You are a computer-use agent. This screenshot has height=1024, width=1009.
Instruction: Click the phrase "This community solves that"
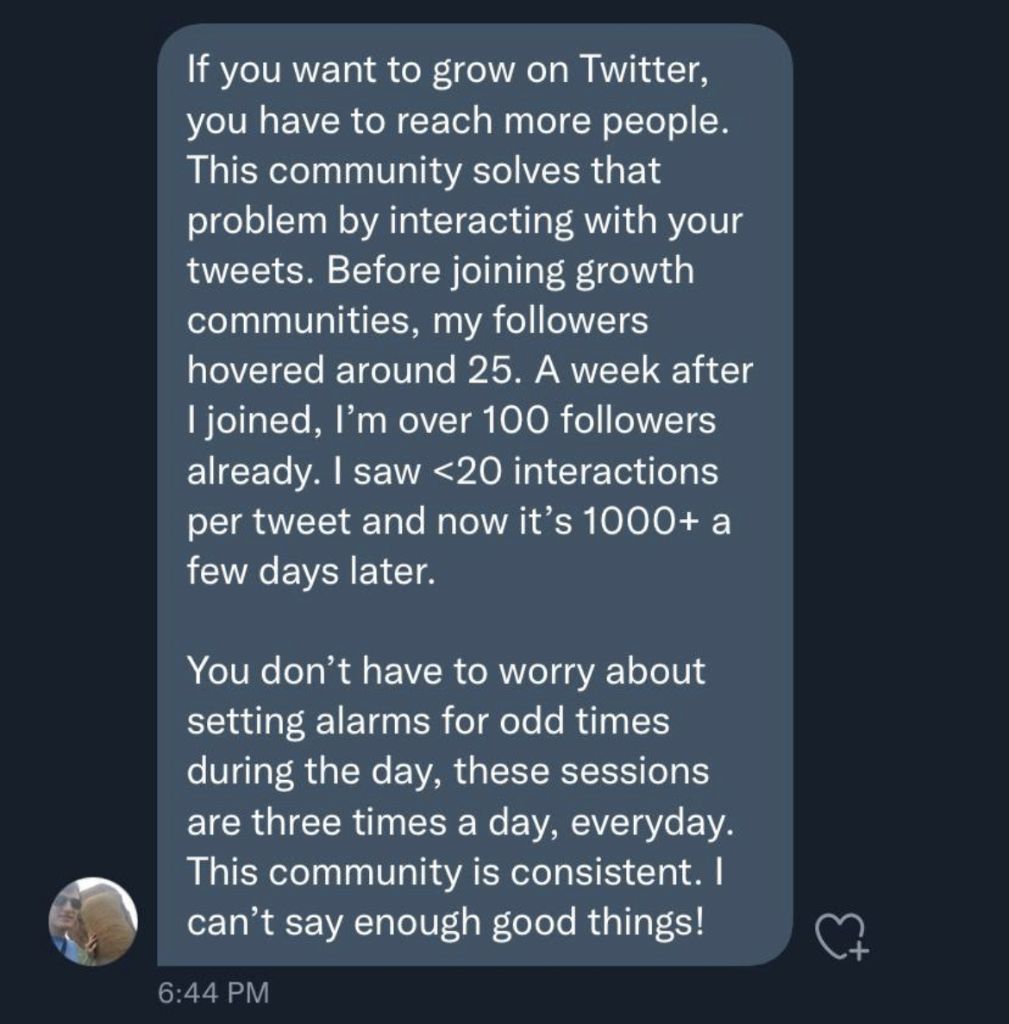pos(423,170)
